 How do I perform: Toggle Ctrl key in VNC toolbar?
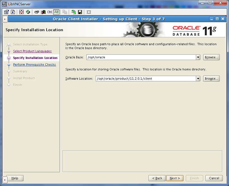coord(49,12)
